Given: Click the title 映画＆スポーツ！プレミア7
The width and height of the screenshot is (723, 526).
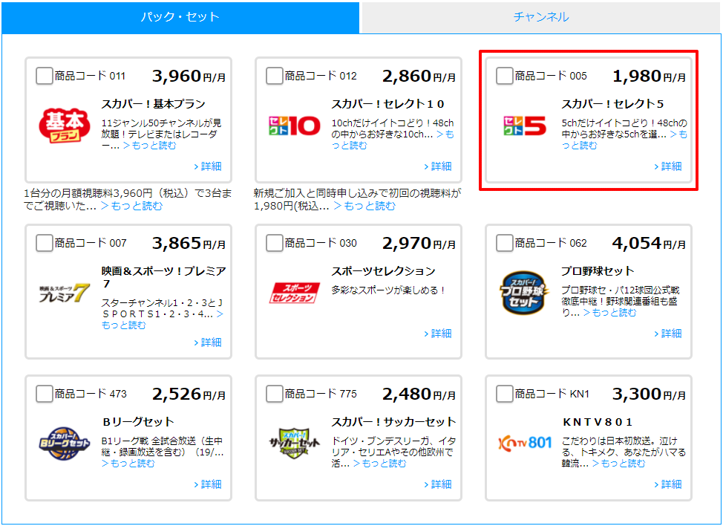Looking at the screenshot, I should click(x=164, y=277).
